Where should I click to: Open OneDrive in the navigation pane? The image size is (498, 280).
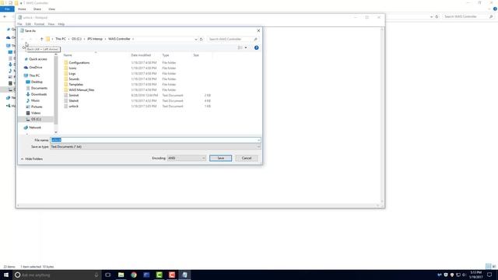pyautogui.click(x=36, y=68)
